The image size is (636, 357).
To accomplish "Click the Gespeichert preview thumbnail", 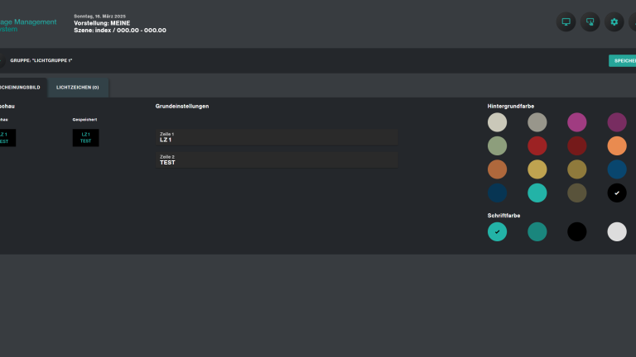I will [x=85, y=138].
